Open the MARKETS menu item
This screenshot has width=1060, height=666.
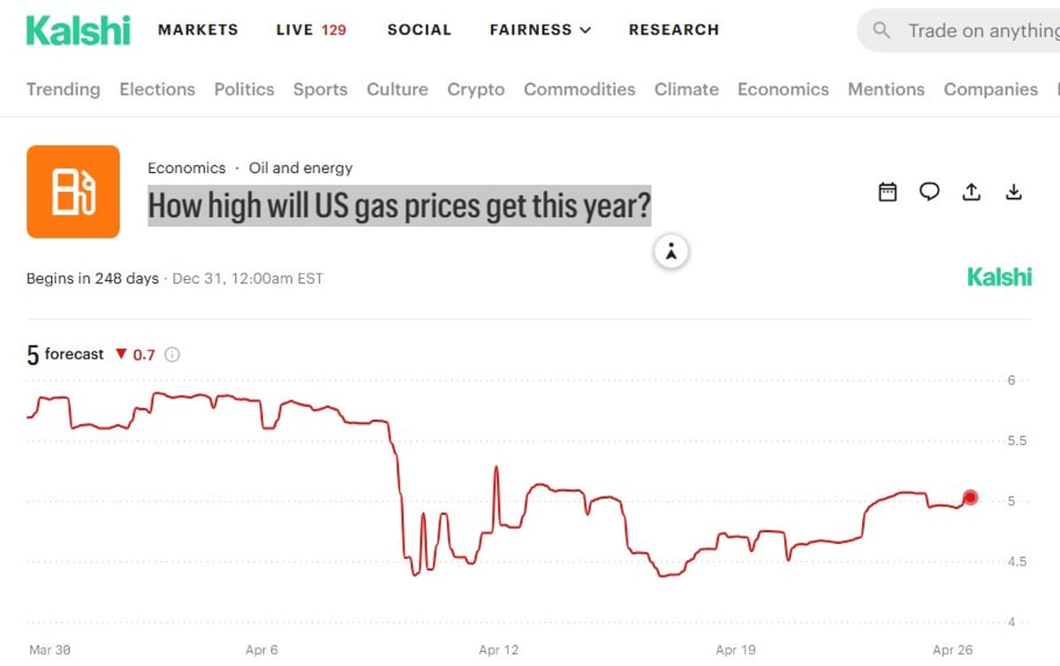(197, 29)
